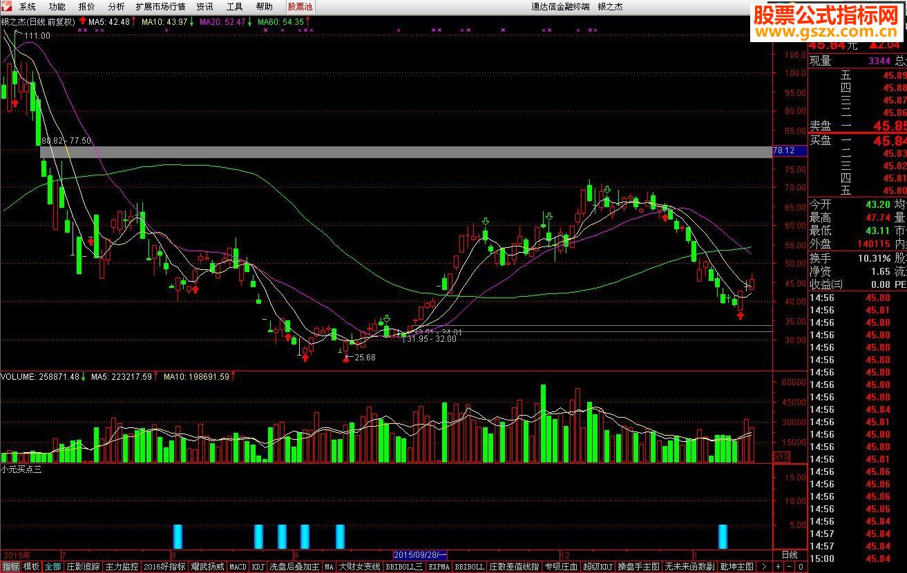Open the 扩展市场行情 menu

click(x=160, y=6)
